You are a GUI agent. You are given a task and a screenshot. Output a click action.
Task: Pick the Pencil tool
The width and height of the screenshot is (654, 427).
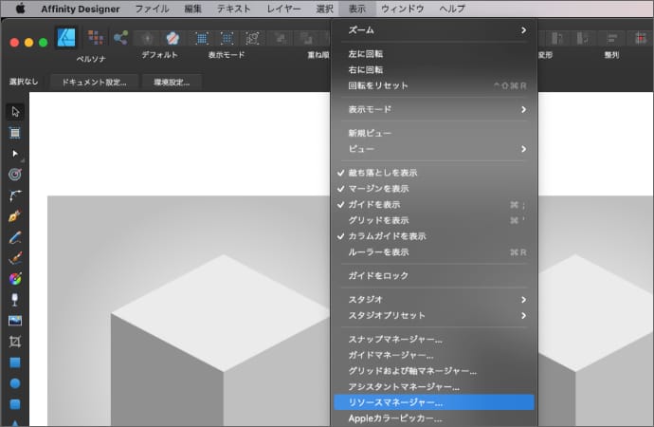(15, 237)
